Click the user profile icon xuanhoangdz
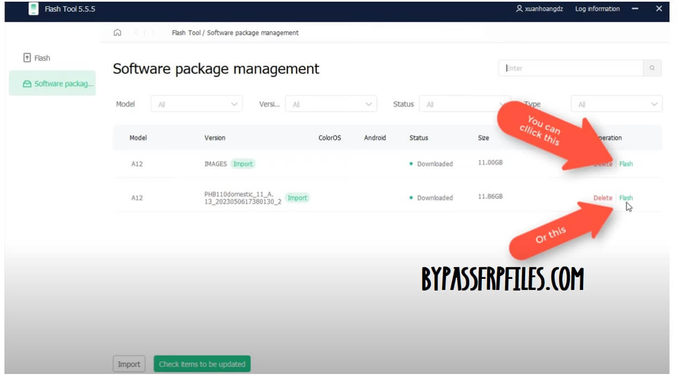 point(520,9)
